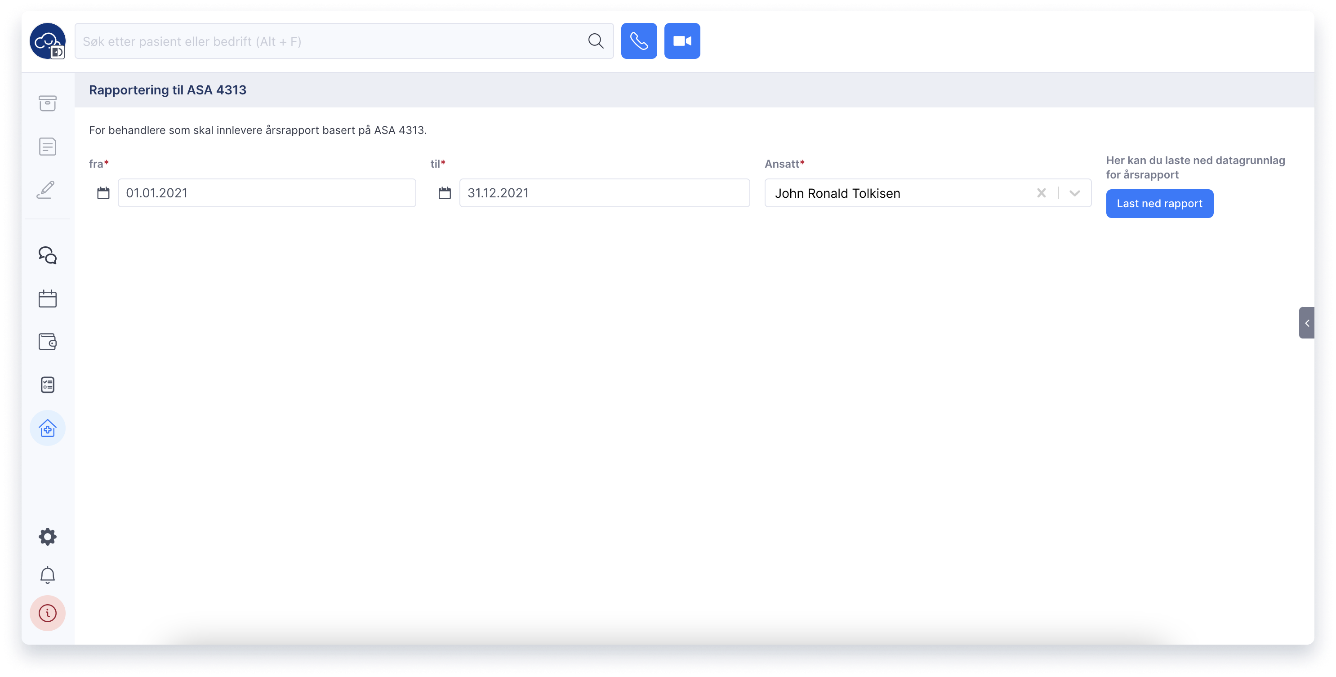The height and width of the screenshot is (677, 1336).
Task: Expand the Ansatt dropdown chevron
Action: point(1075,193)
